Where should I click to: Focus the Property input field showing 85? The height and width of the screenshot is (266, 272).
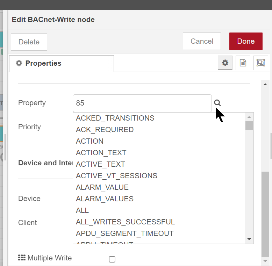click(142, 103)
